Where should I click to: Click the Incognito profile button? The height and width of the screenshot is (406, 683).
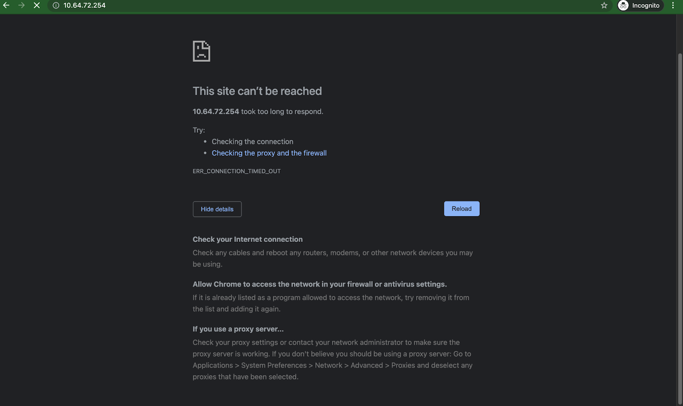point(640,6)
